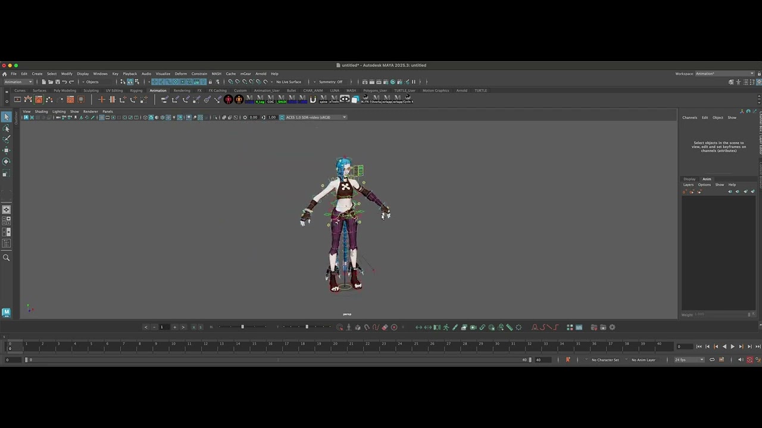Click the Undo arrow icon

64,81
